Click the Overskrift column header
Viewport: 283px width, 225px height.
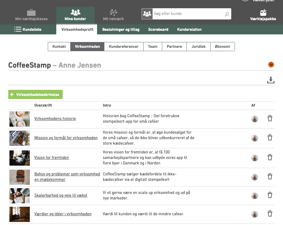[x=43, y=105]
